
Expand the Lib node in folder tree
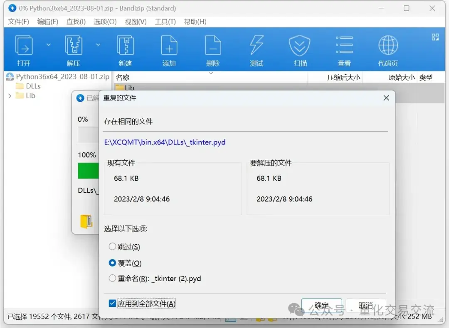[x=10, y=96]
